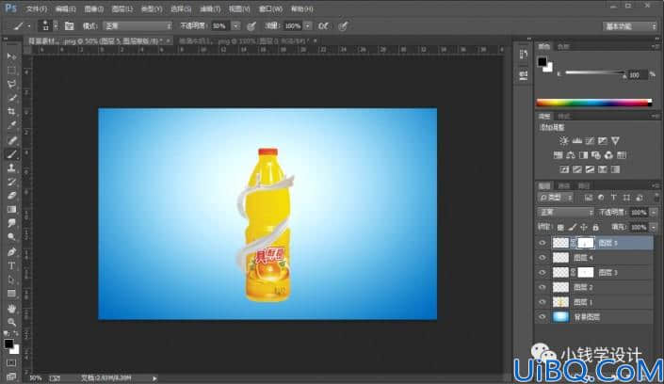
Task: Open the collapsed History panel icon
Action: coord(524,55)
